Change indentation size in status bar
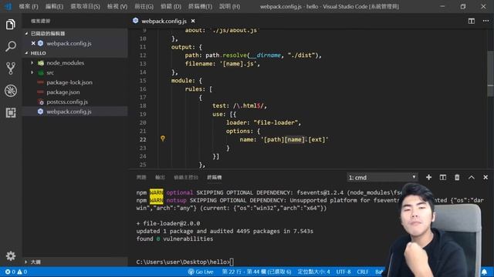The image size is (494, 277). pos(314,272)
